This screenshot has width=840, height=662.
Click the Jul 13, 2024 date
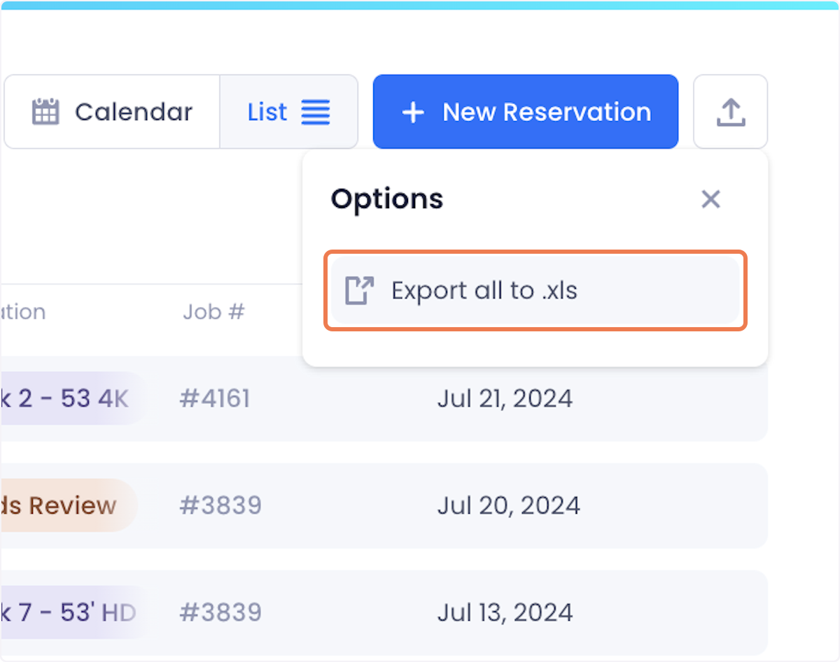click(x=505, y=613)
